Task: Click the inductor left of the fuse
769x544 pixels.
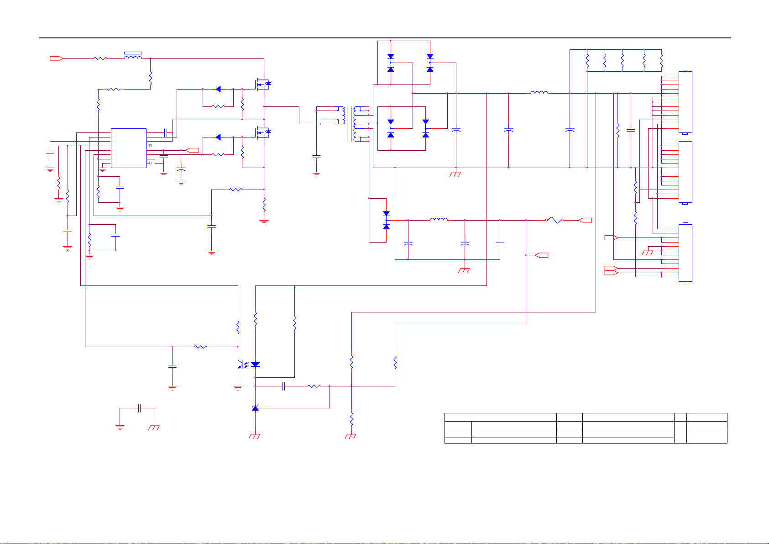Action: pyautogui.click(x=439, y=220)
